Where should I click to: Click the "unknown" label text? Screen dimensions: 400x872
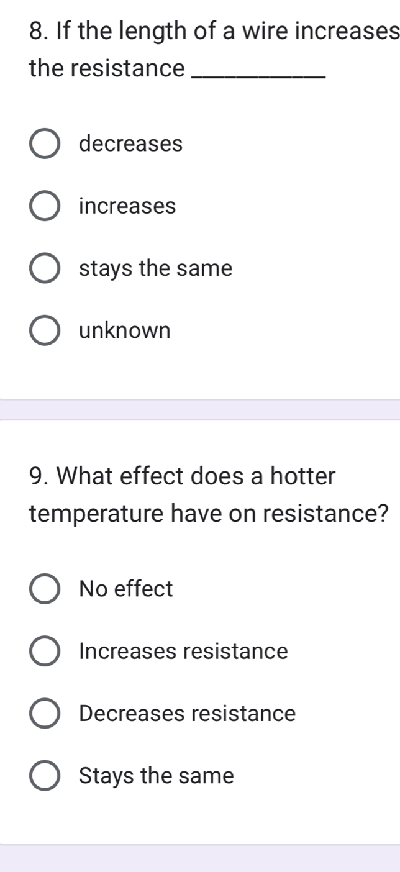click(x=124, y=330)
